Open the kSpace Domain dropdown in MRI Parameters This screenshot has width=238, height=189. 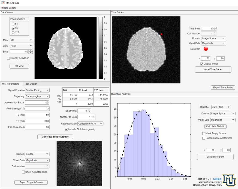tap(37, 154)
